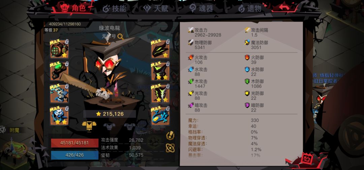Viewport: 364px width, 170px height.
Task: Click the 附魔 enchant button
Action: tap(11, 130)
